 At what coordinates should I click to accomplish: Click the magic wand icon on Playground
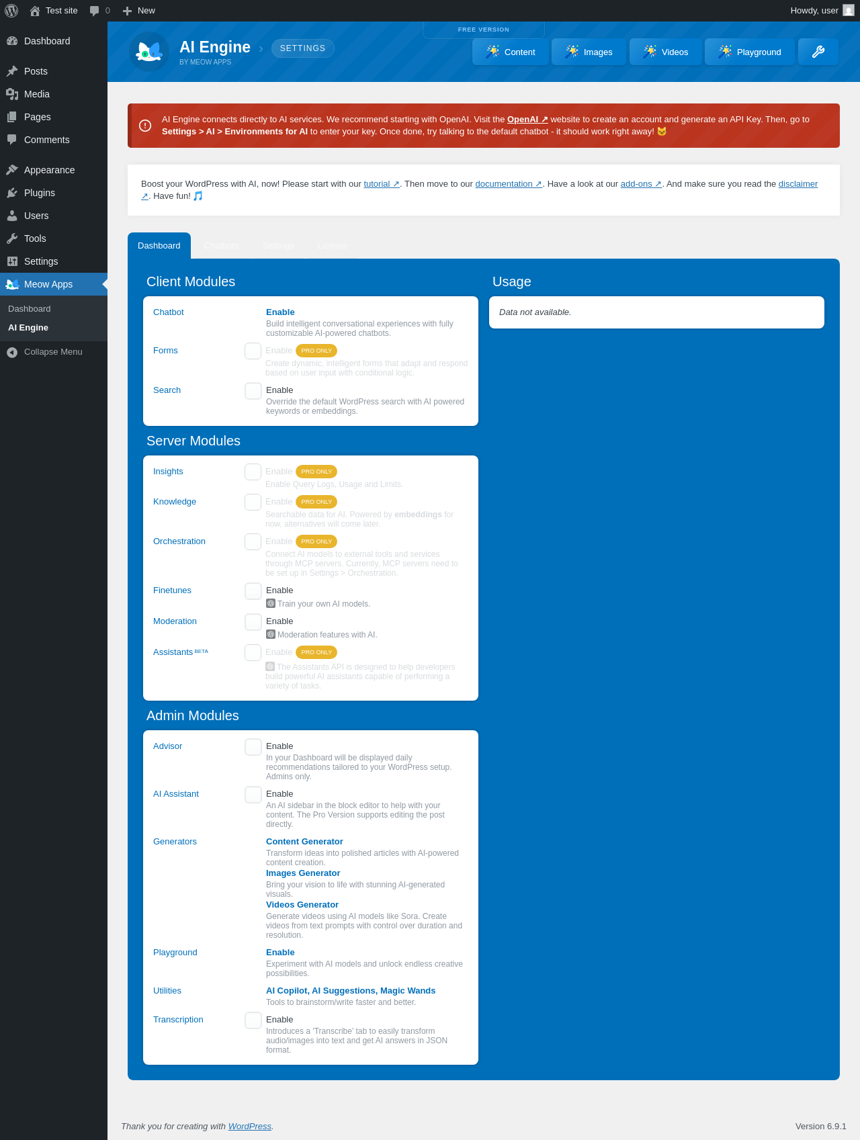tap(725, 52)
